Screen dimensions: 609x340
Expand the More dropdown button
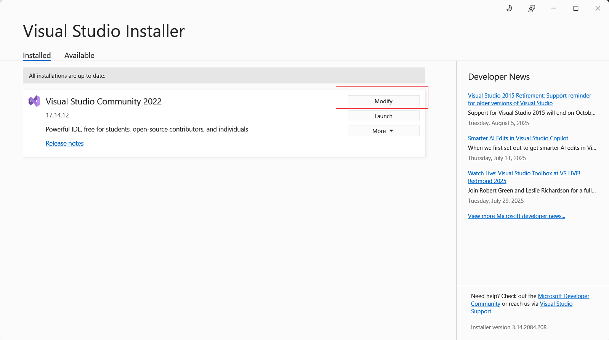[x=383, y=131]
